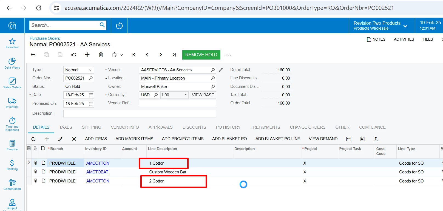Open Inventory workspace
This screenshot has height=211, width=443.
12,103
